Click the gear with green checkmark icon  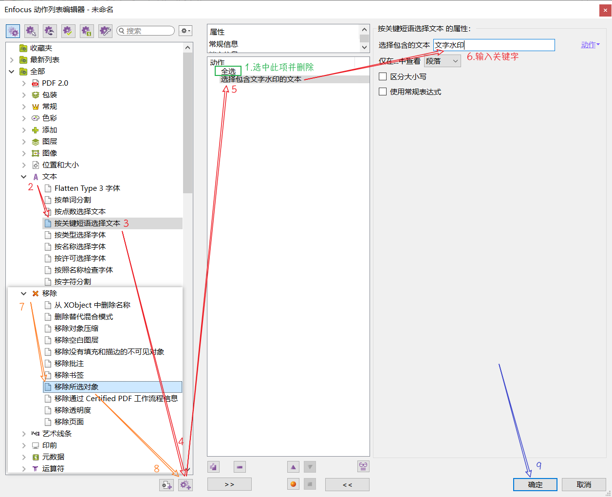(x=68, y=31)
